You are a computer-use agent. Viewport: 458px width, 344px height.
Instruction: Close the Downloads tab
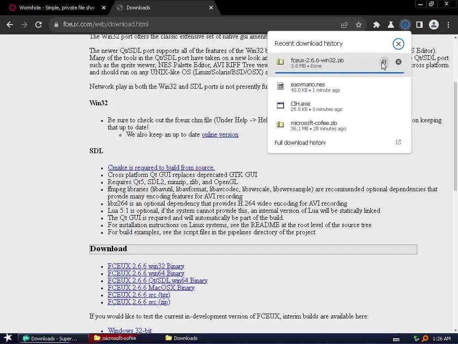[x=211, y=8]
